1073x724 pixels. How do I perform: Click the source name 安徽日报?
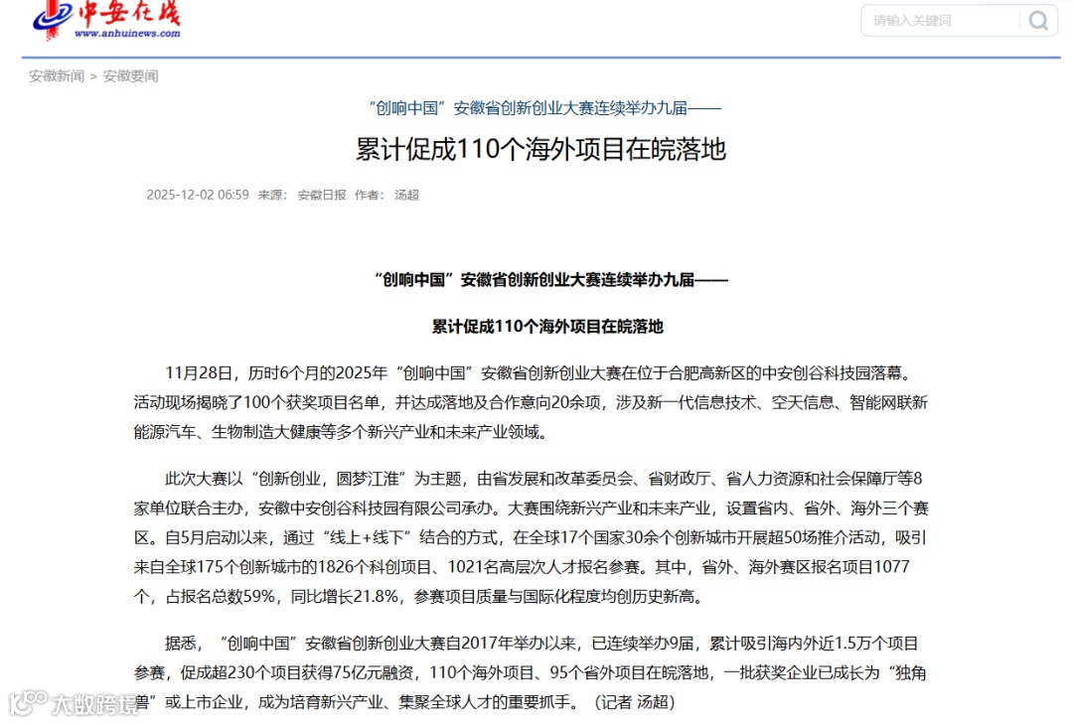pyautogui.click(x=322, y=195)
